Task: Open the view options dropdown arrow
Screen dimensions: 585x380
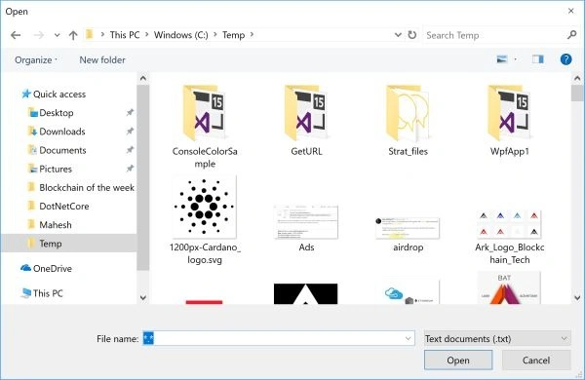Action: pos(516,59)
